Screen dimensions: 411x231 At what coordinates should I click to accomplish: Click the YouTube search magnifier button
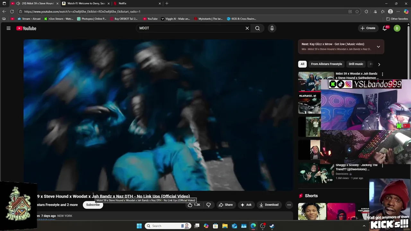point(258,28)
